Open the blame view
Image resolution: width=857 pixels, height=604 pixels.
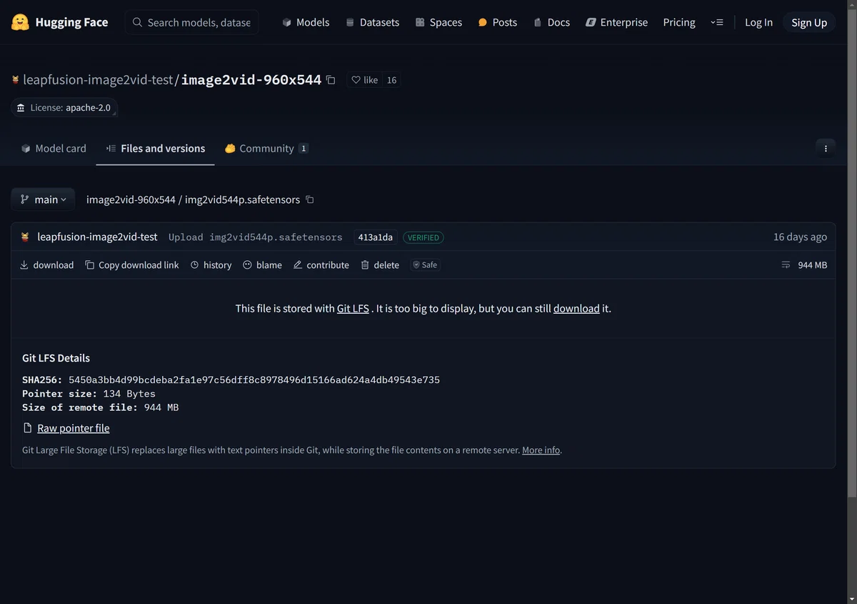(x=262, y=264)
